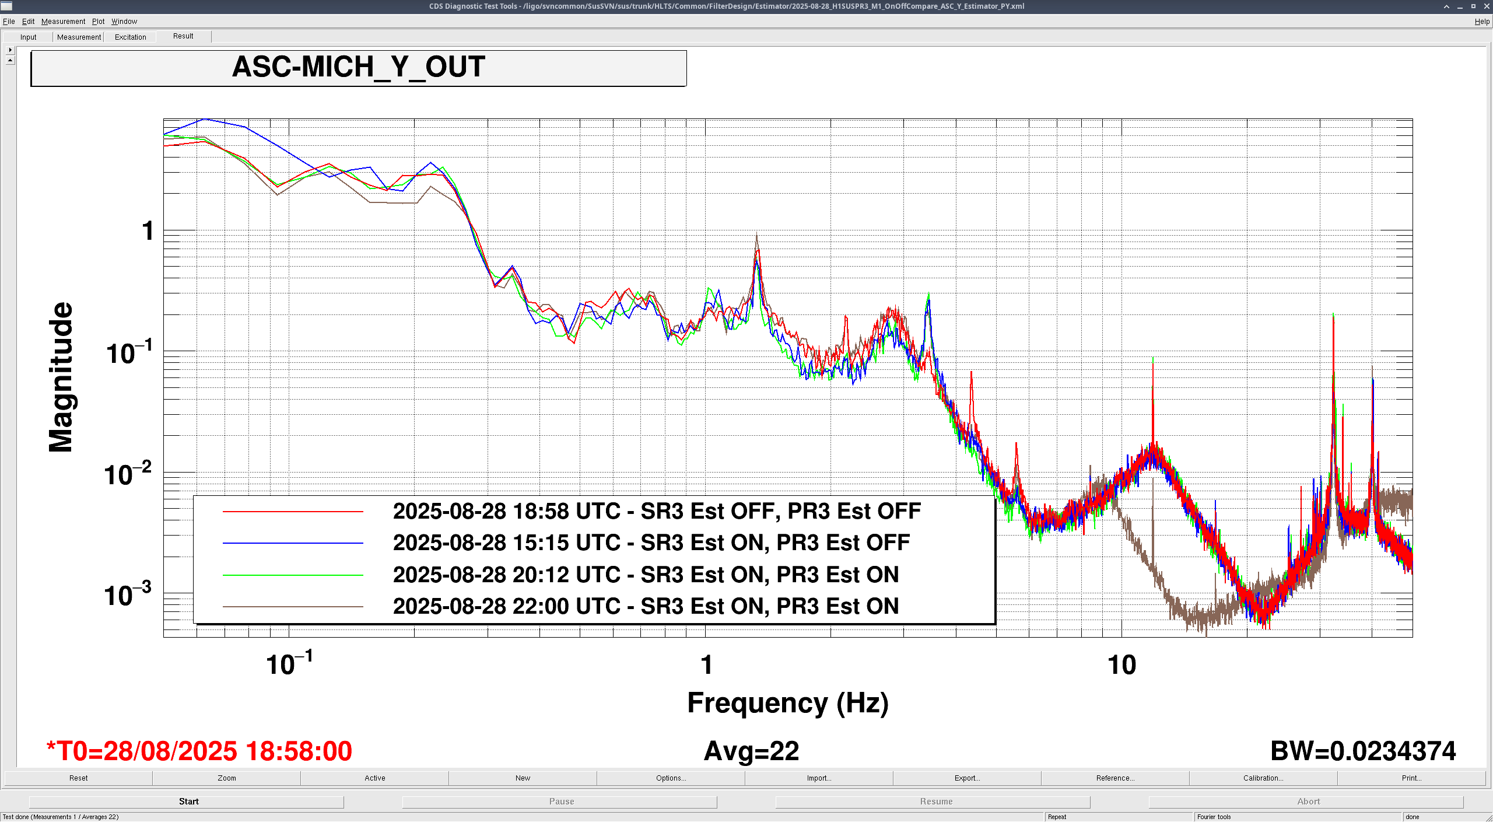This screenshot has height=822, width=1493.
Task: Open the Measurement menu in menu bar
Action: (63, 22)
